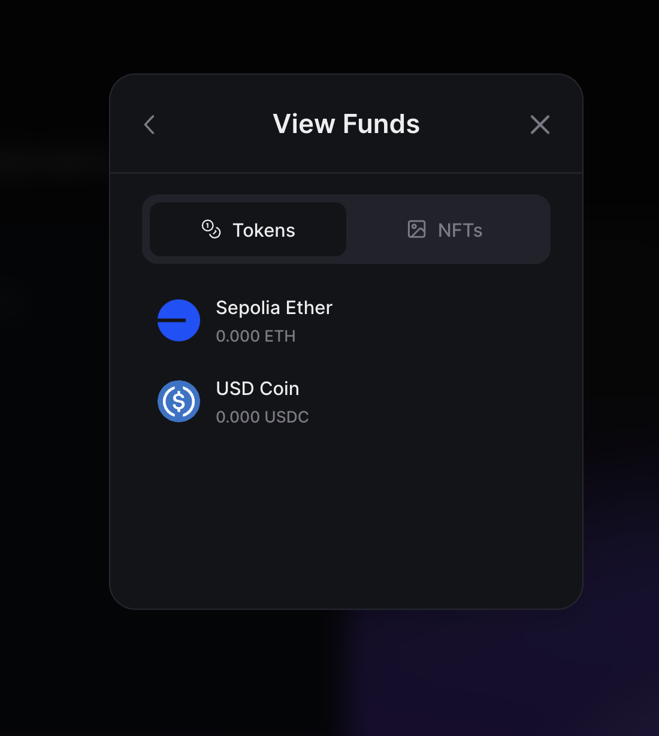Viewport: 659px width, 736px height.
Task: Dismiss the modal by clicking the dark backdrop
Action: tap(54, 420)
